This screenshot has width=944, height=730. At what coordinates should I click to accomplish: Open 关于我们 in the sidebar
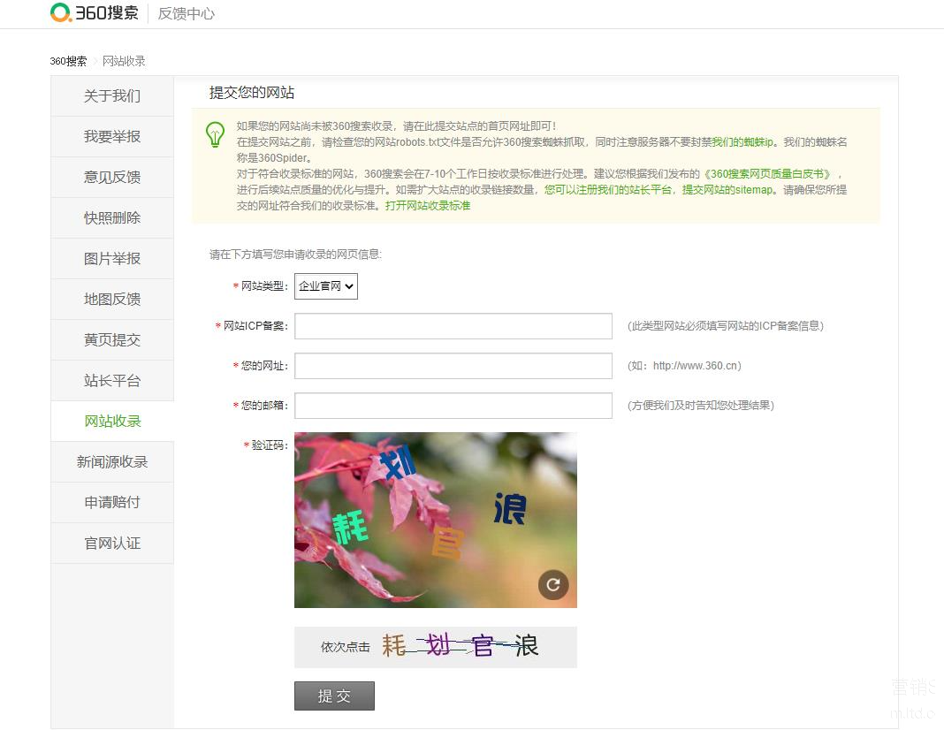[x=112, y=96]
